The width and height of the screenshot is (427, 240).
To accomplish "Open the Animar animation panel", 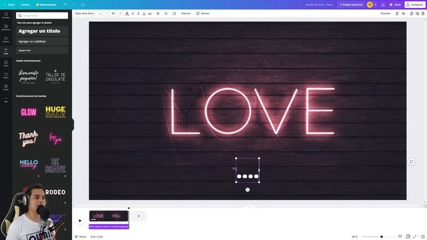I will coord(203,13).
